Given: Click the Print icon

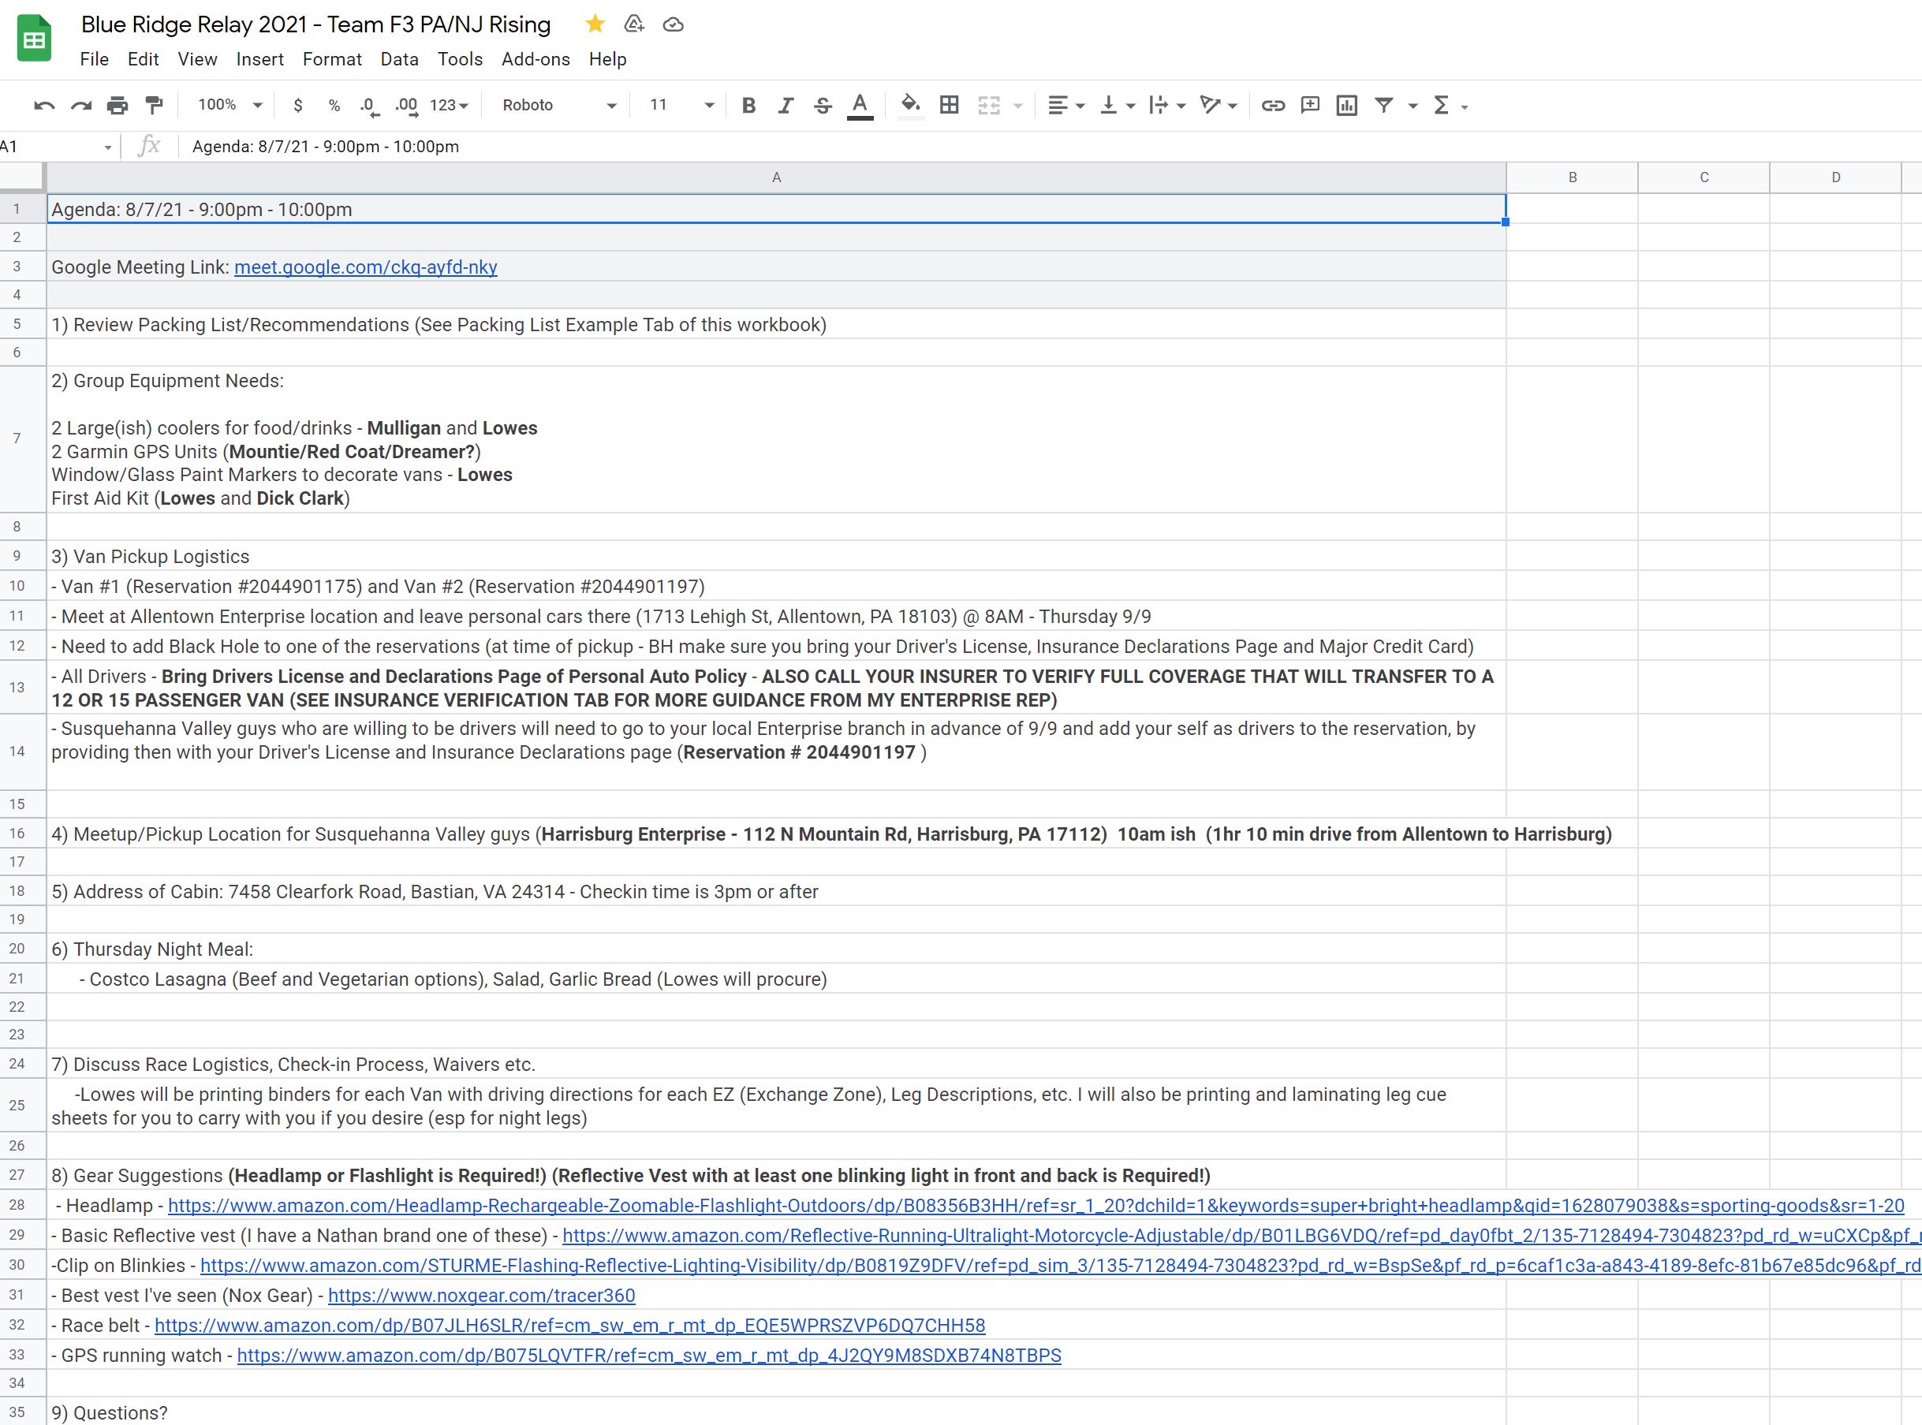Looking at the screenshot, I should click(x=118, y=105).
